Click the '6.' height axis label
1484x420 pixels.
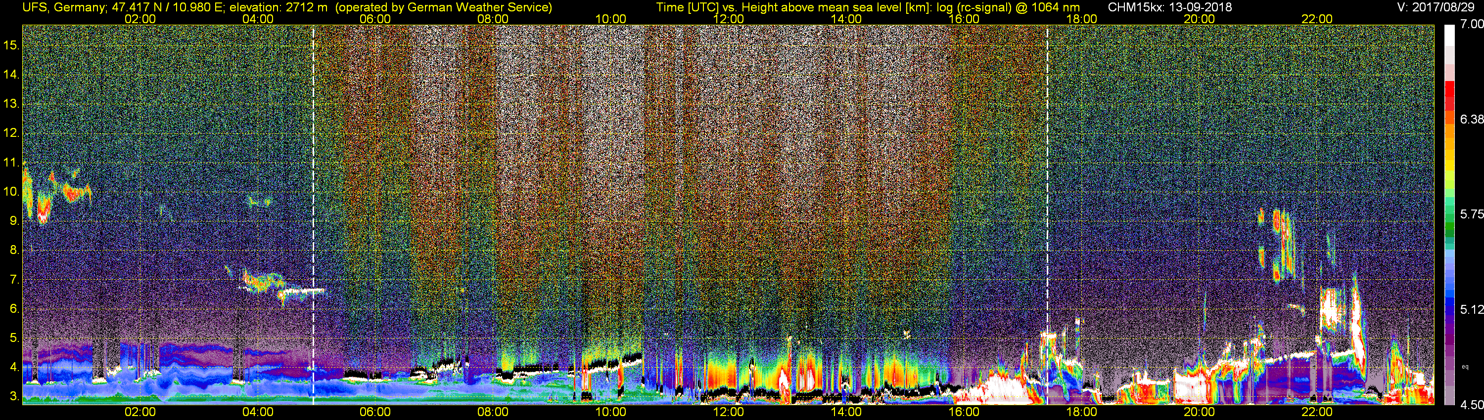coord(15,309)
